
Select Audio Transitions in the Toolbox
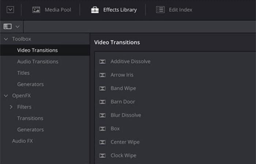point(38,62)
